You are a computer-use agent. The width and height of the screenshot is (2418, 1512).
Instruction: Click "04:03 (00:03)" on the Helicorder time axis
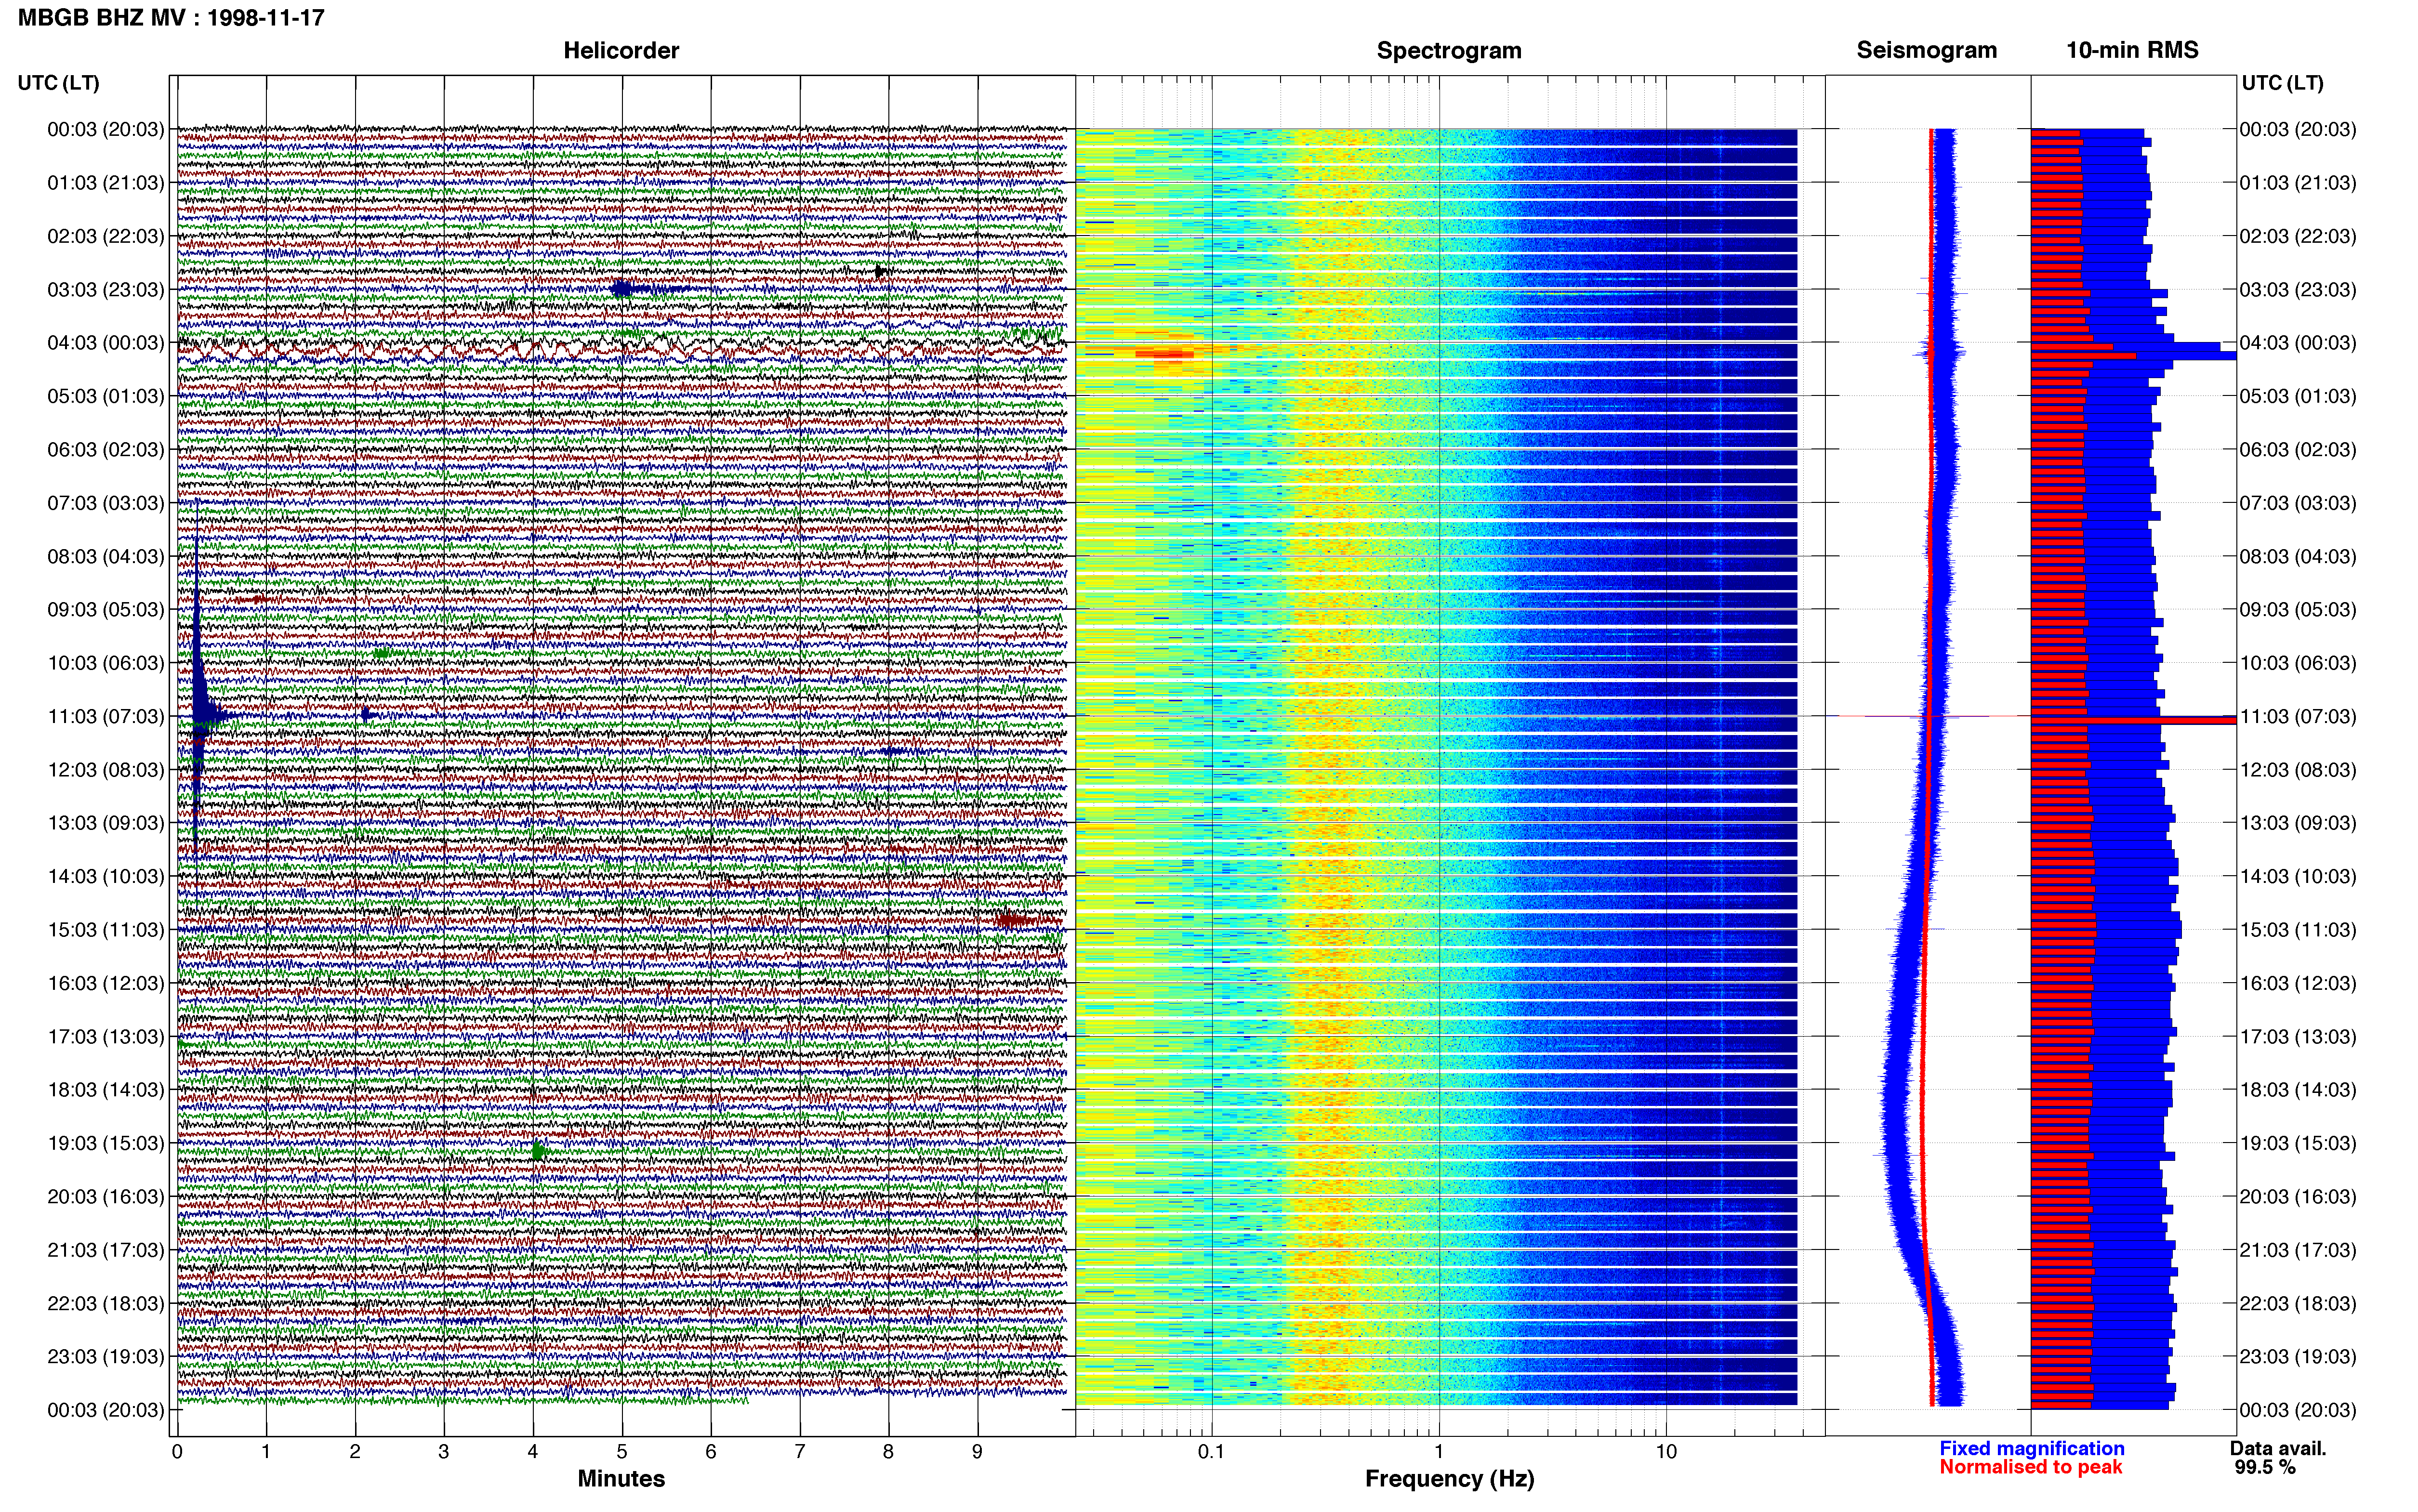[106, 343]
